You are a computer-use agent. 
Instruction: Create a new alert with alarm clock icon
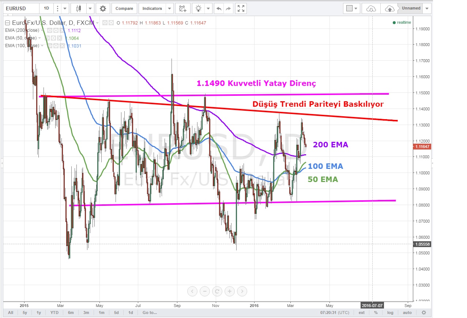[x=182, y=8]
